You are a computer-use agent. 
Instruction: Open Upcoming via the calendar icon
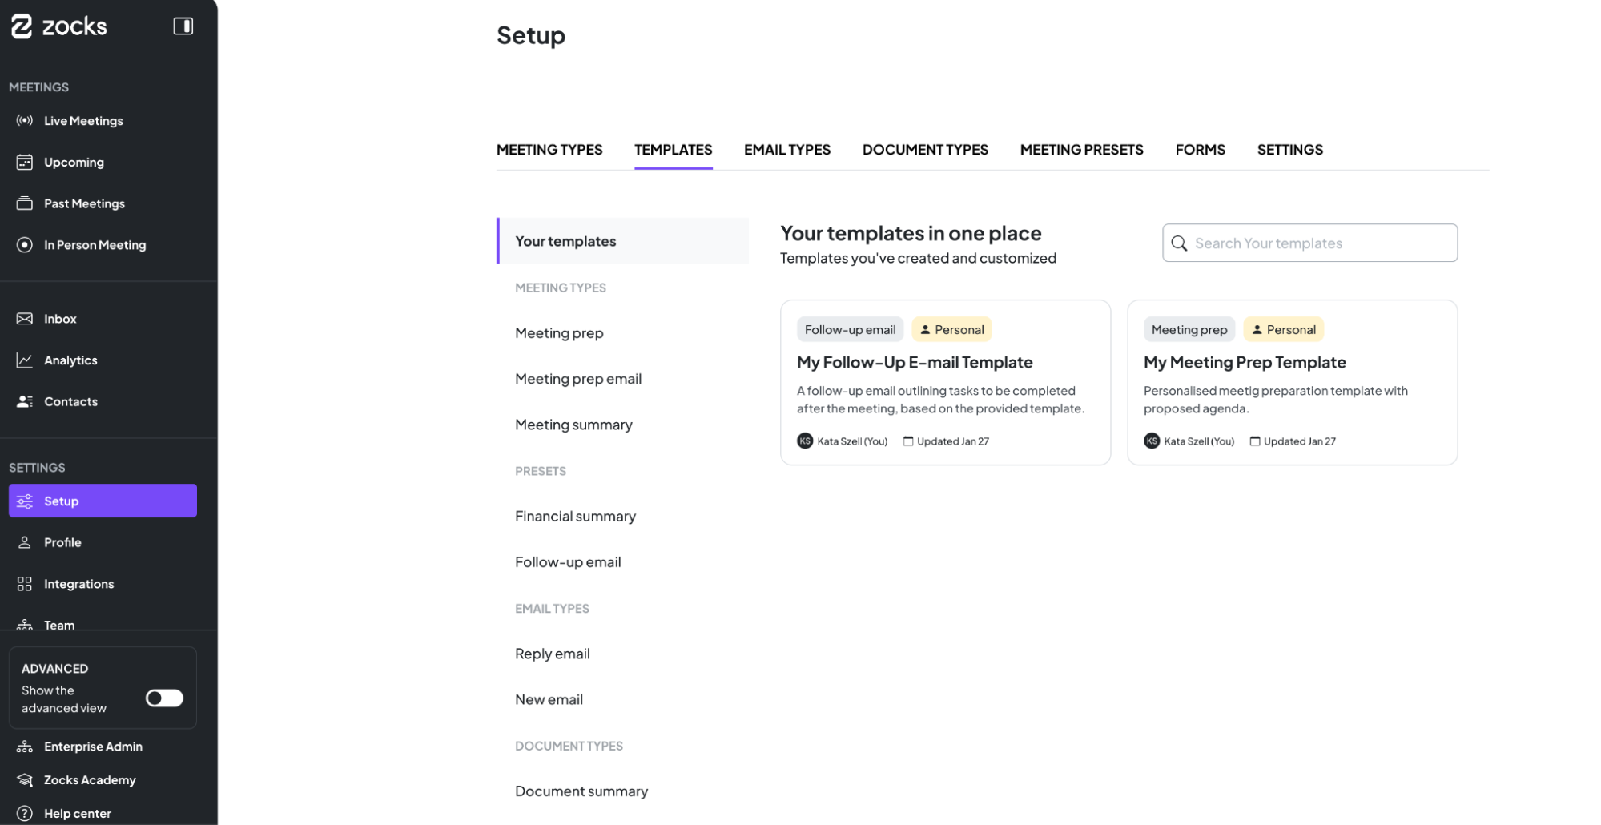[24, 162]
